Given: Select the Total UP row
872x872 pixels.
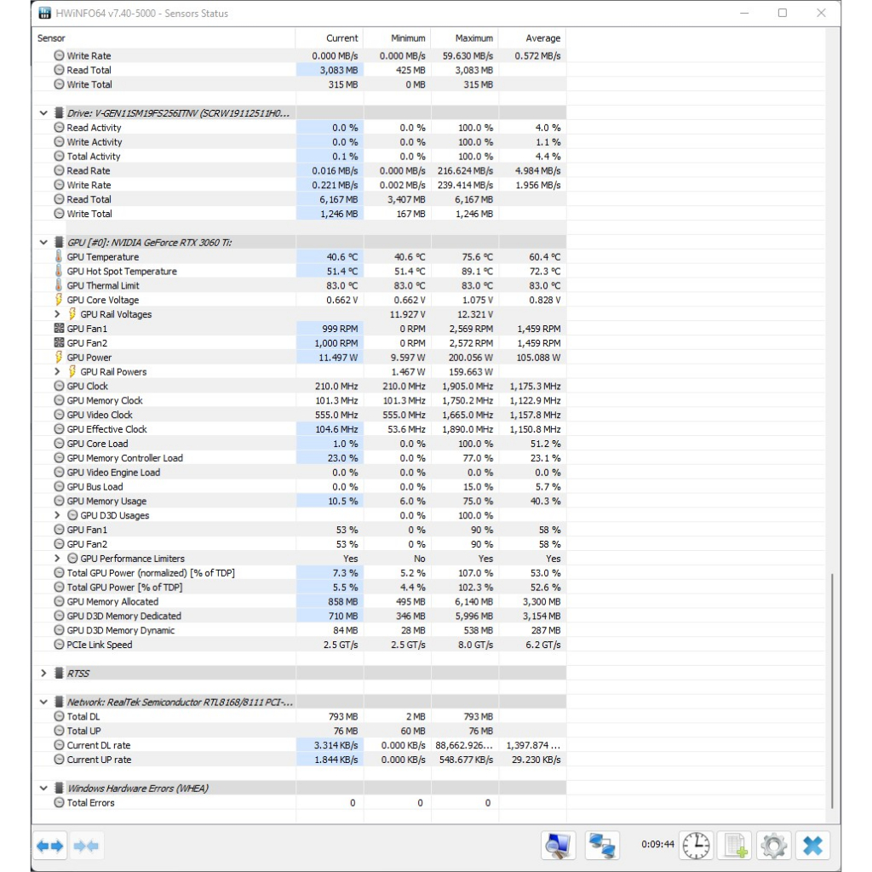Looking at the screenshot, I should [300, 730].
